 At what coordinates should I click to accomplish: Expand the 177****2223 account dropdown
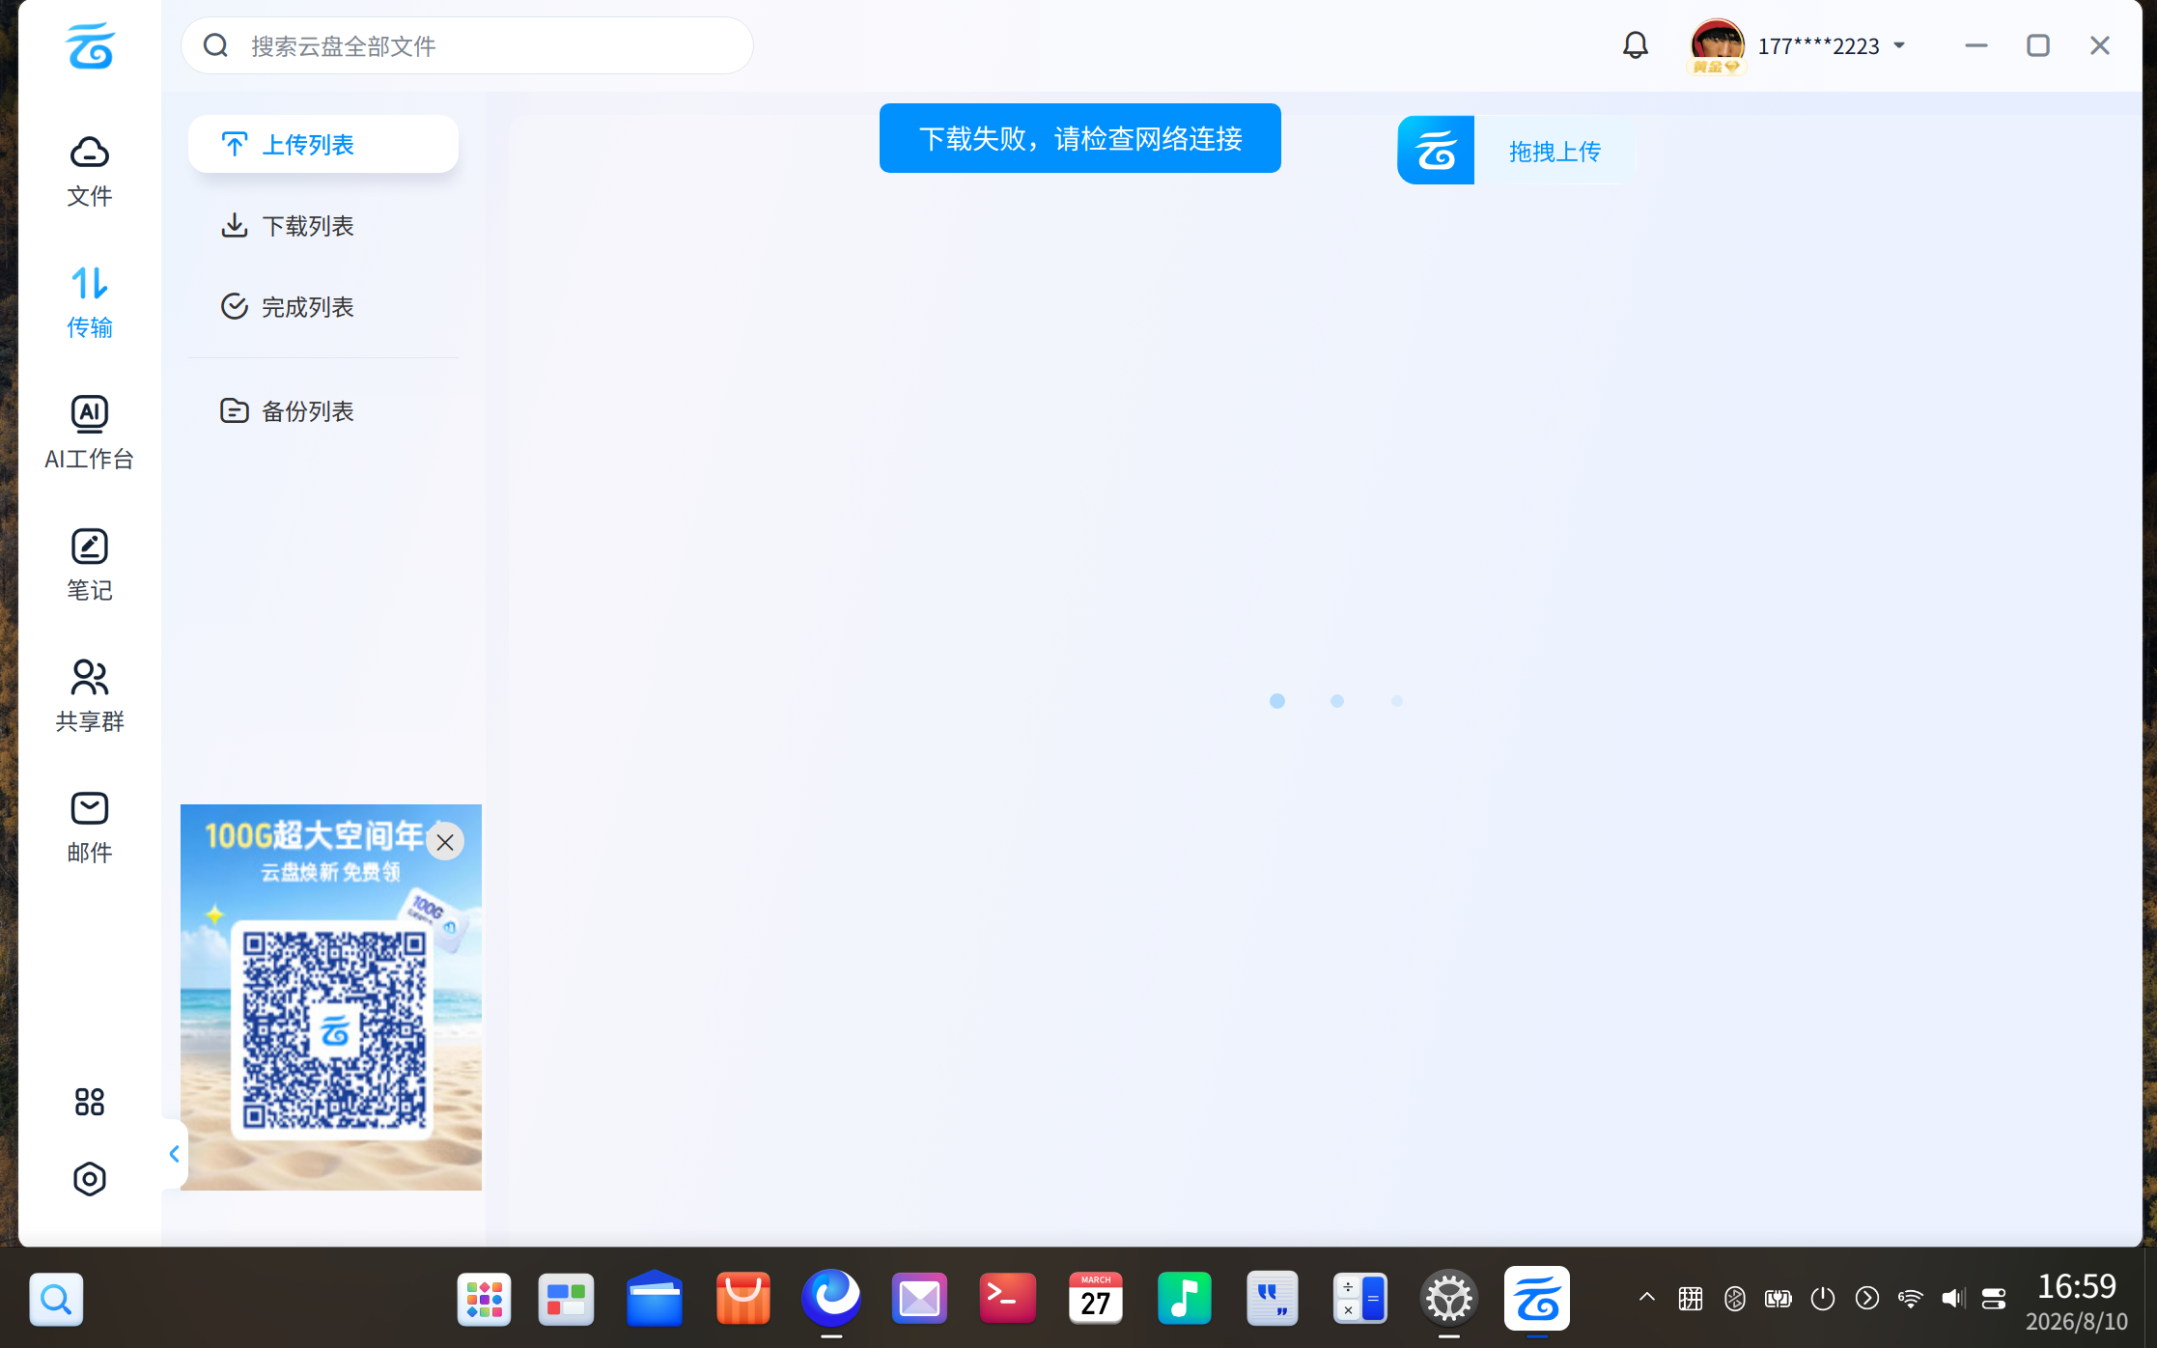[x=1900, y=45]
